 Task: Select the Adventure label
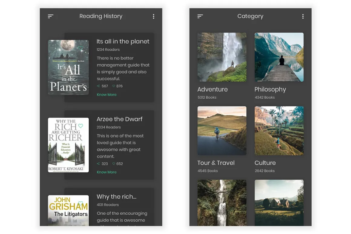point(212,89)
